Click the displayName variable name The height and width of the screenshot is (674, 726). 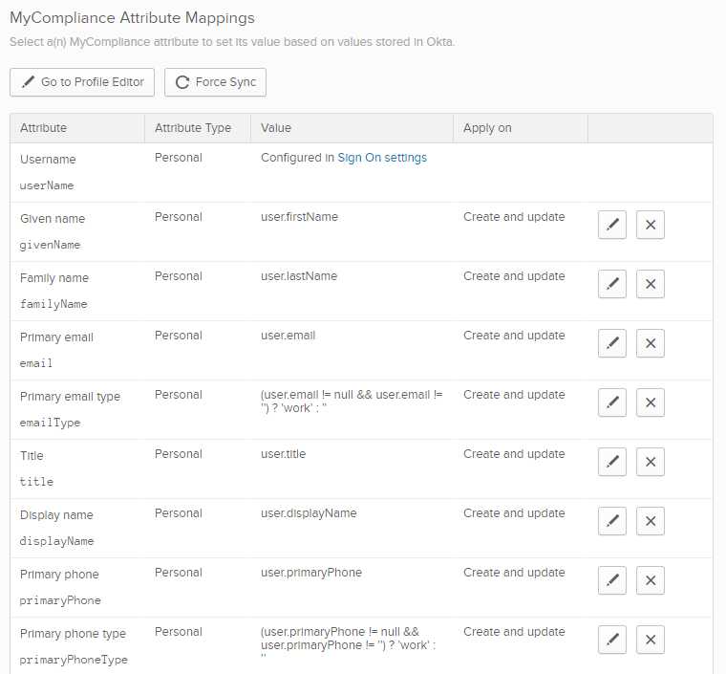pos(56,541)
